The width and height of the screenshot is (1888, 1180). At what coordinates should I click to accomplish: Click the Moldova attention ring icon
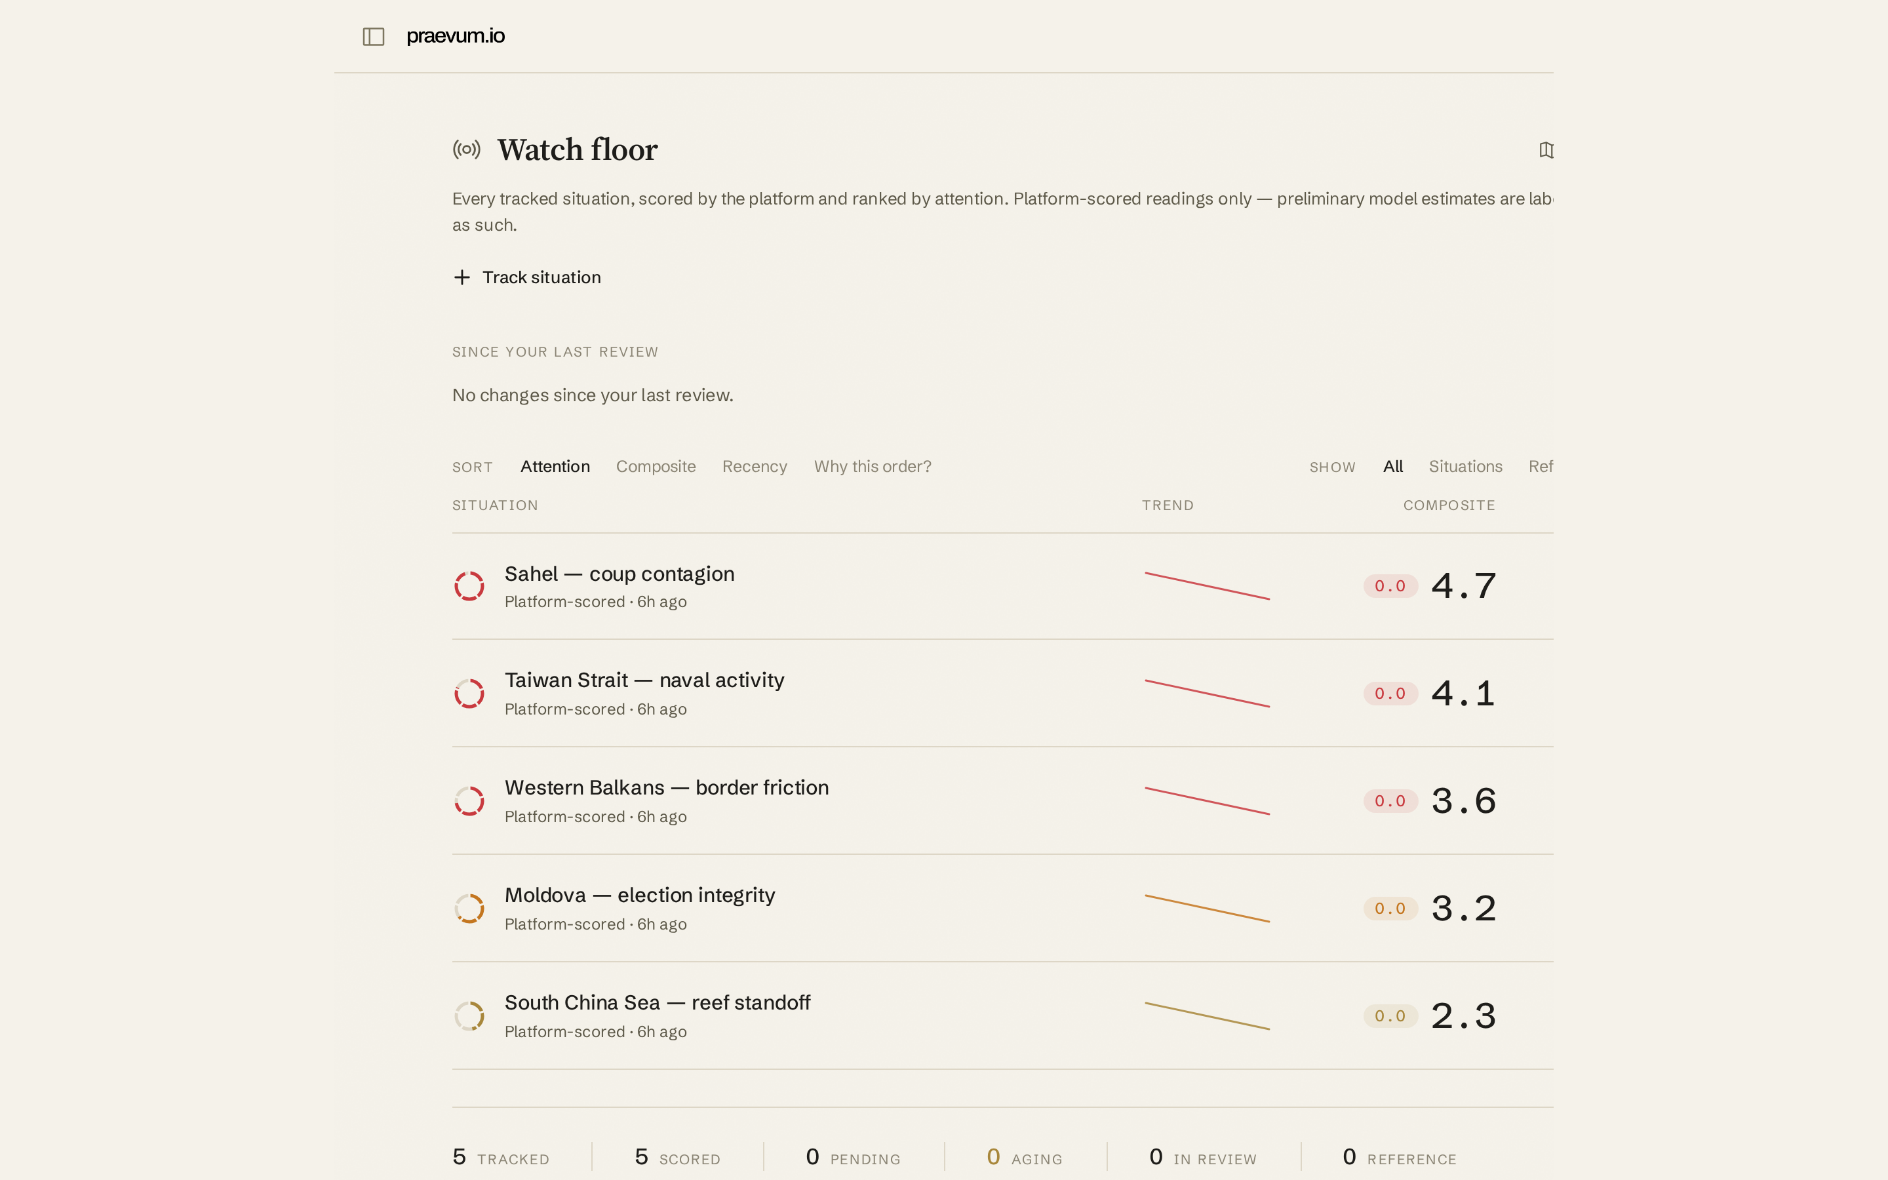[469, 909]
